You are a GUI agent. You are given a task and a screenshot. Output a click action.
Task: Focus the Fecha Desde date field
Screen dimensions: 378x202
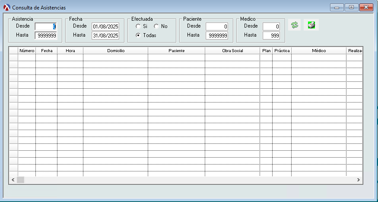point(105,26)
